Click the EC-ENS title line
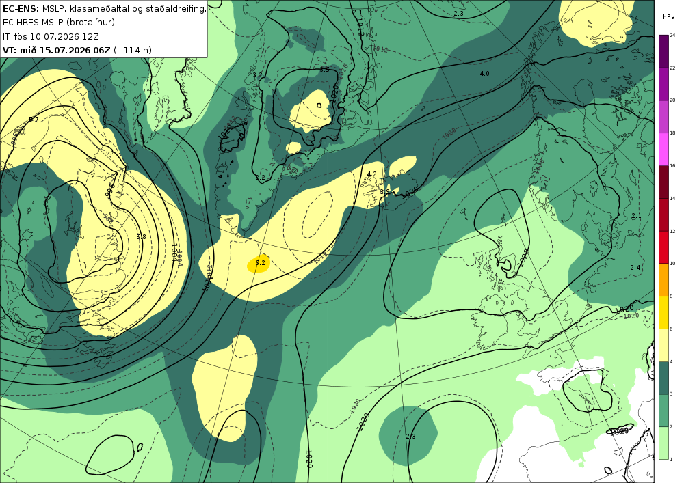The image size is (684, 483). [x=104, y=8]
